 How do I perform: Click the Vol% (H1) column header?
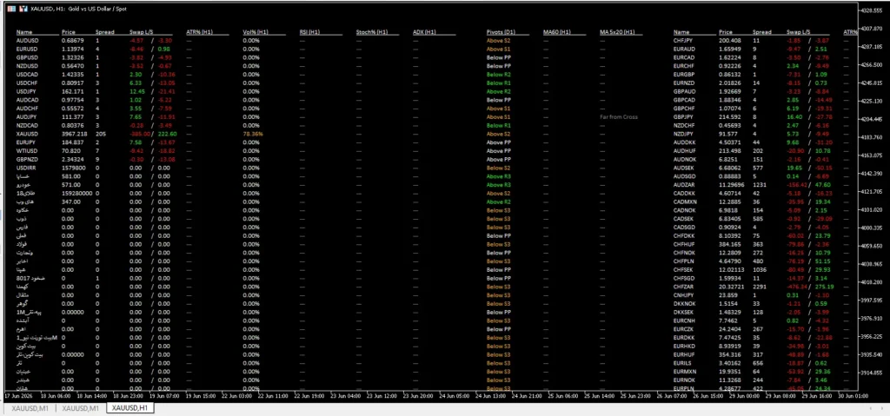tap(256, 32)
